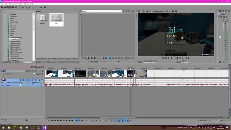Open the Options menu
Viewport: 231px width, 130px height.
[26, 4]
